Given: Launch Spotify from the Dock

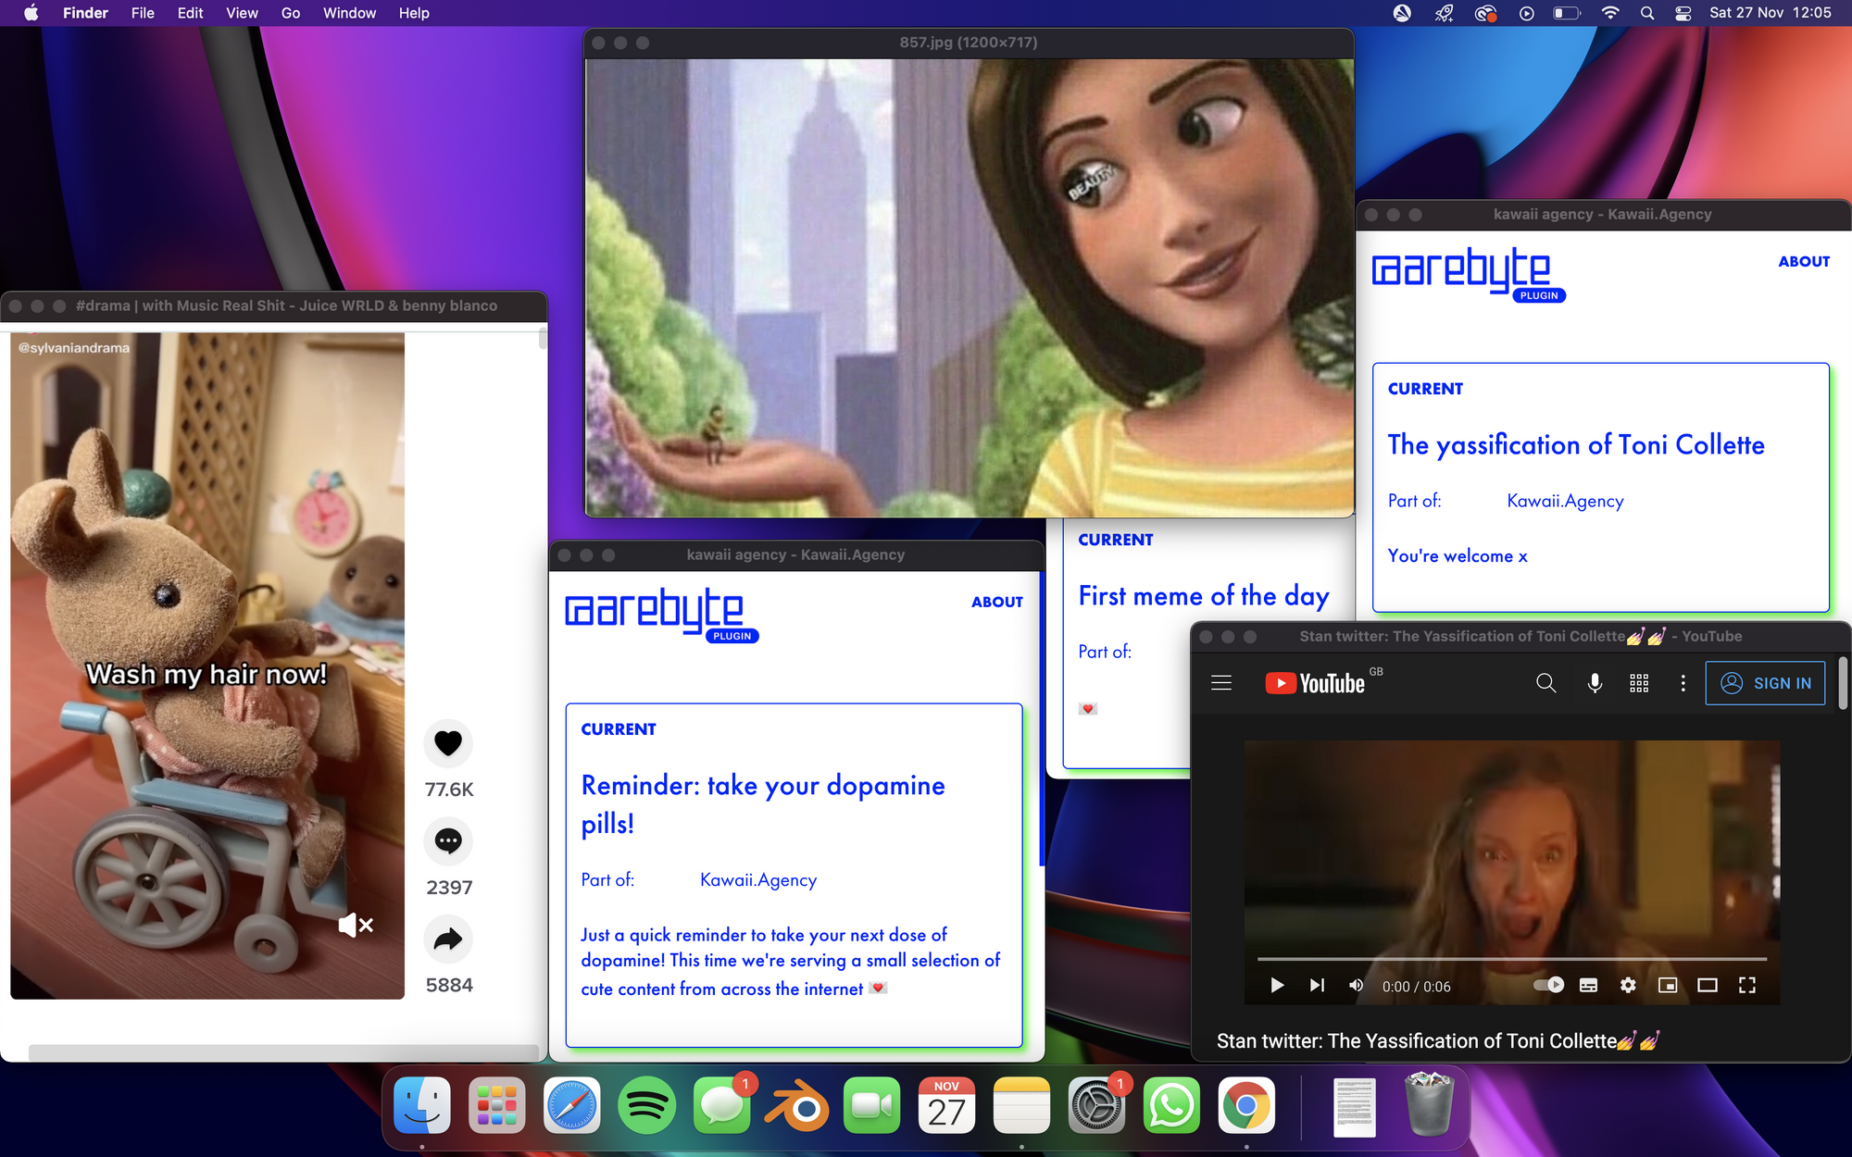Looking at the screenshot, I should coord(647,1105).
